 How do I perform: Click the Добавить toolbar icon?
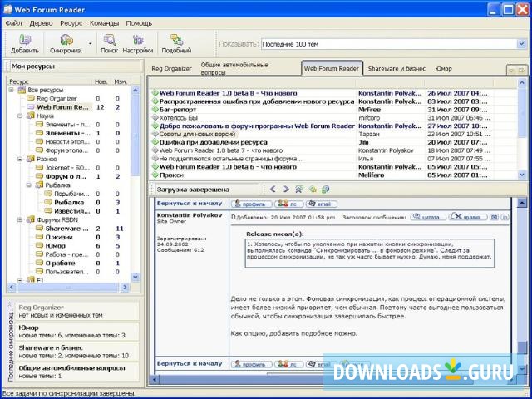pyautogui.click(x=25, y=44)
